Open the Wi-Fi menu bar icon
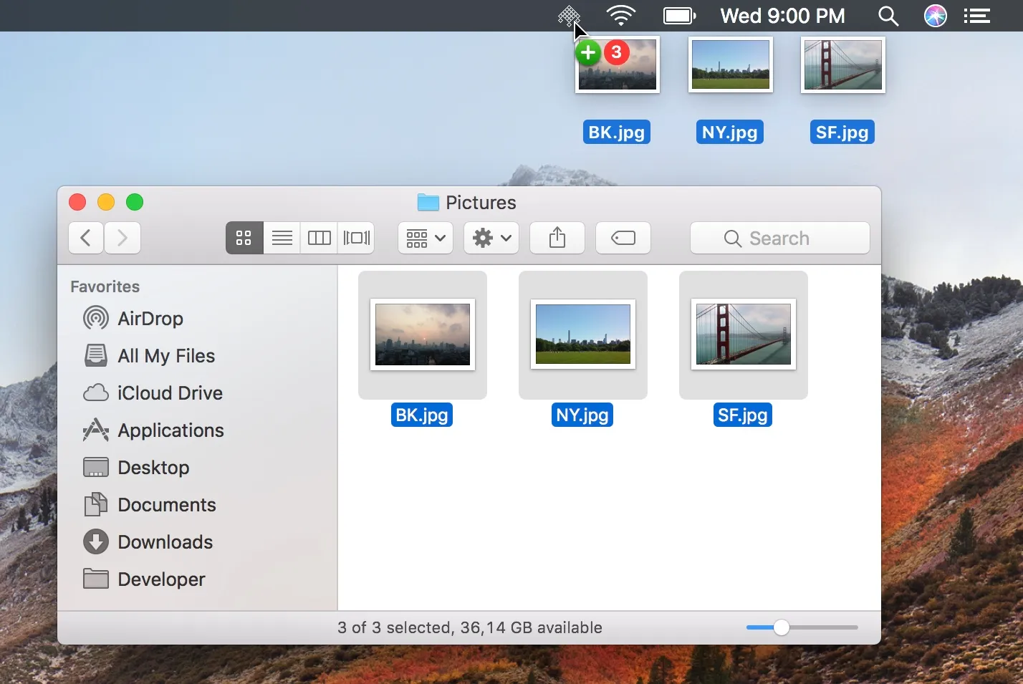 (x=620, y=15)
